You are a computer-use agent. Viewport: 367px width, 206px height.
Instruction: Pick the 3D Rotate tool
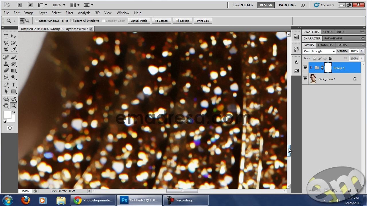coord(6,99)
